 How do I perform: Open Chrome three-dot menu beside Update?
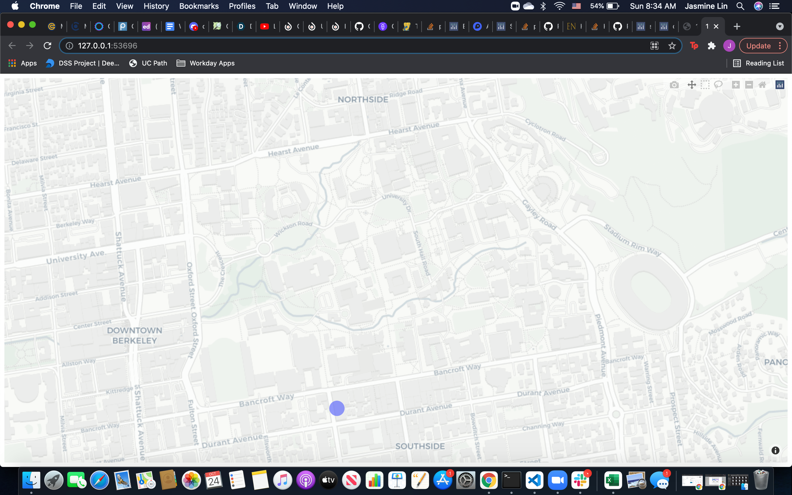click(780, 46)
